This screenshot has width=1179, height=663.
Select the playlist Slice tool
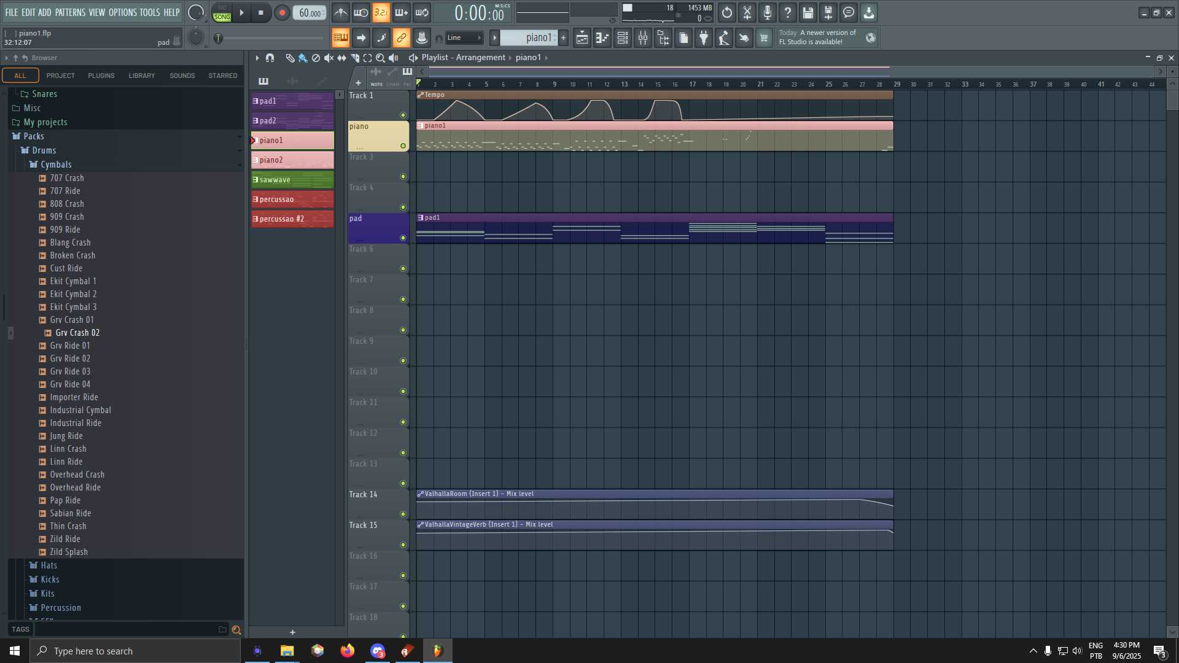click(354, 58)
